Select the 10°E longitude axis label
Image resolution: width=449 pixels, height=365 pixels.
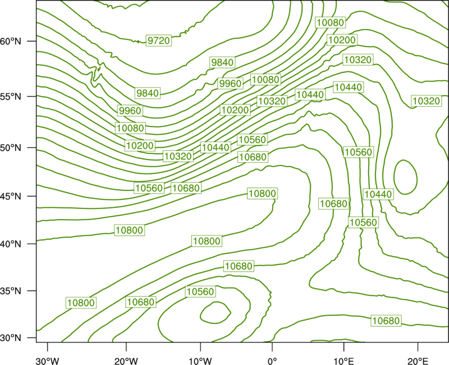343,361
